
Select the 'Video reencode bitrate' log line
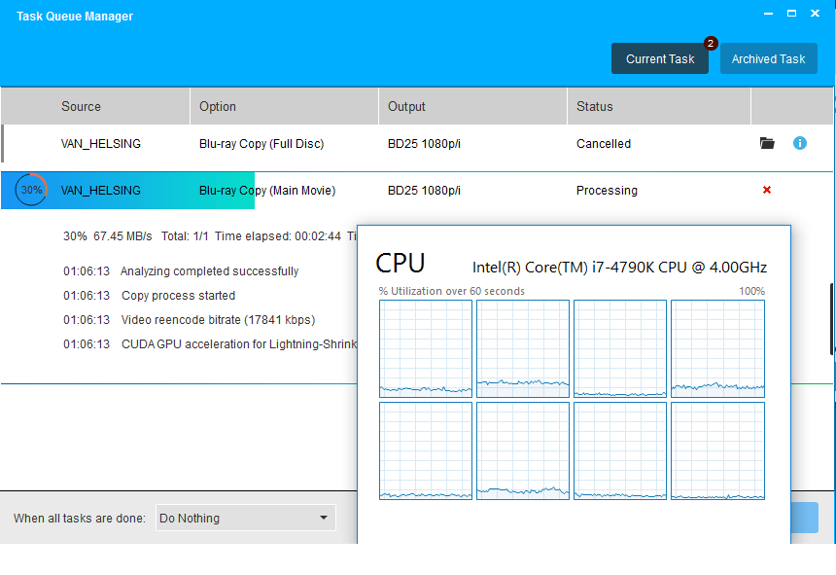218,320
